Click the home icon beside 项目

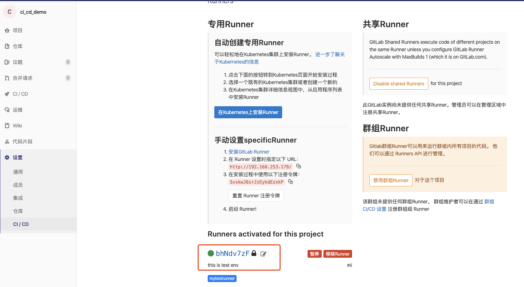pos(7,30)
